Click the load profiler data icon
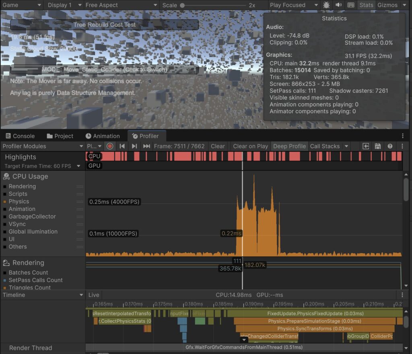The width and height of the screenshot is (412, 354). (x=366, y=146)
